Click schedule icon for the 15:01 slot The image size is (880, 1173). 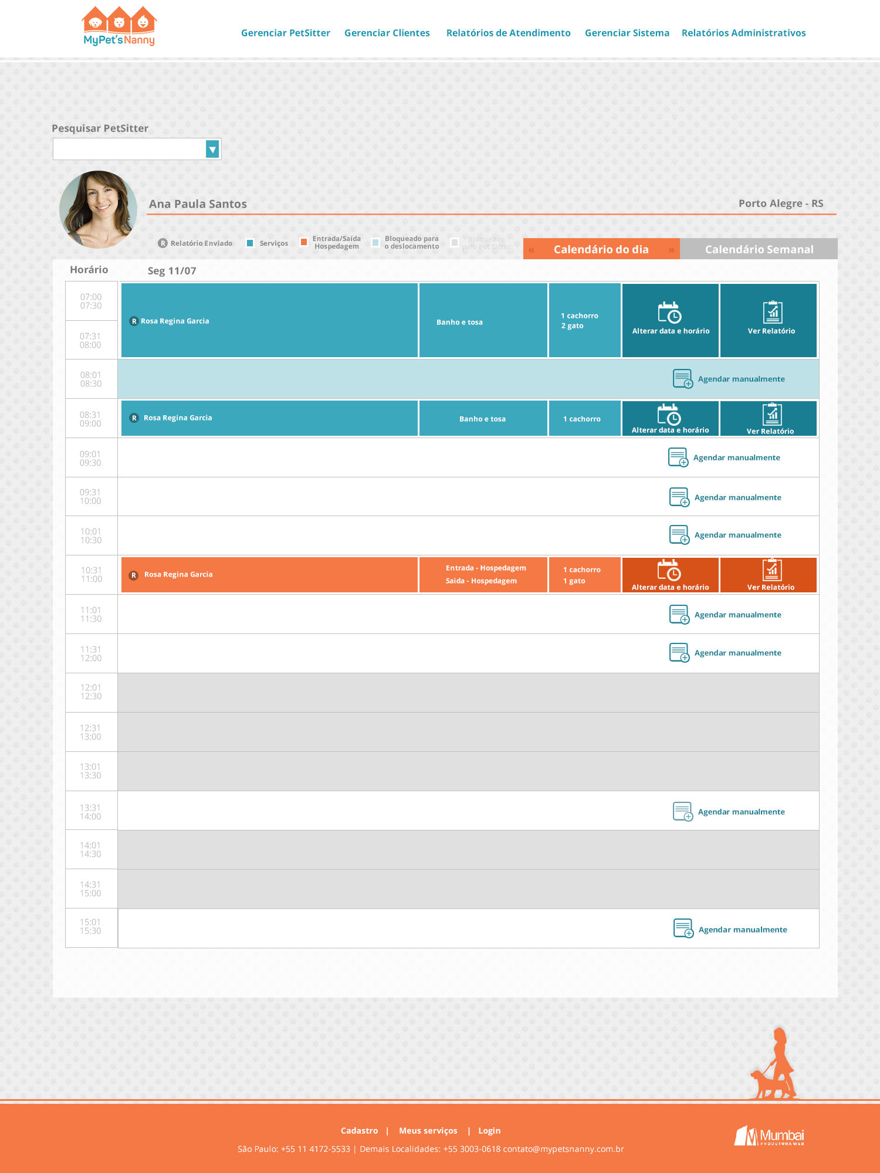(683, 928)
